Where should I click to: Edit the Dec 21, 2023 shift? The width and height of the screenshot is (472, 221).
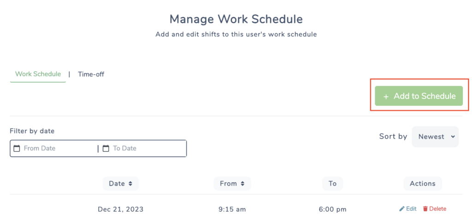pos(408,209)
